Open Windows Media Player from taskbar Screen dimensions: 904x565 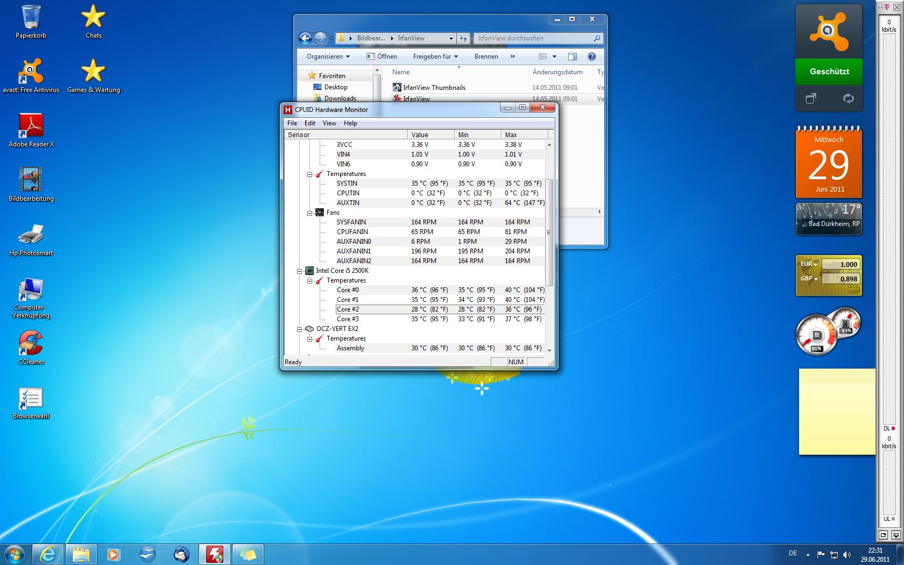[x=114, y=554]
